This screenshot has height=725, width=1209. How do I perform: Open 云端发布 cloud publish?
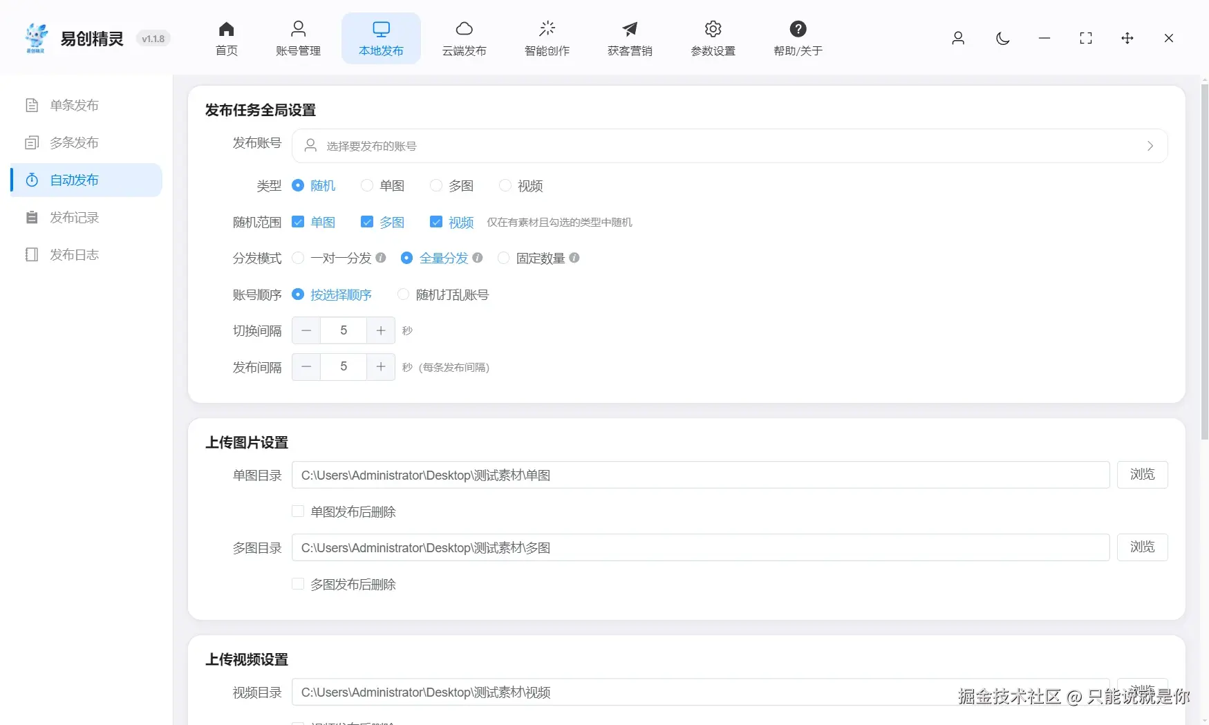[x=464, y=38]
